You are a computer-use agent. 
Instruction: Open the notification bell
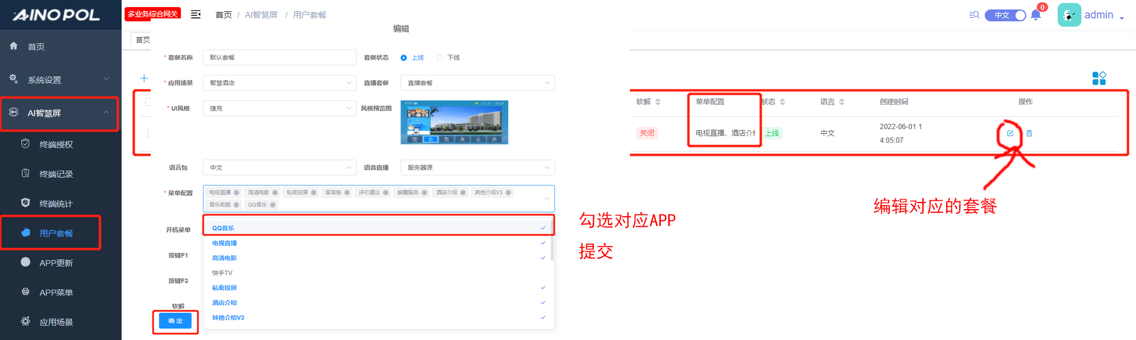[x=1036, y=15]
